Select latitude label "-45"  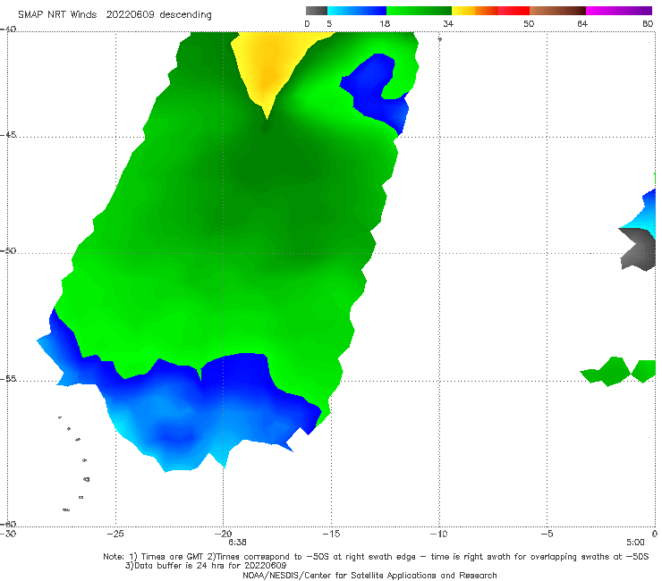[x=8, y=135]
